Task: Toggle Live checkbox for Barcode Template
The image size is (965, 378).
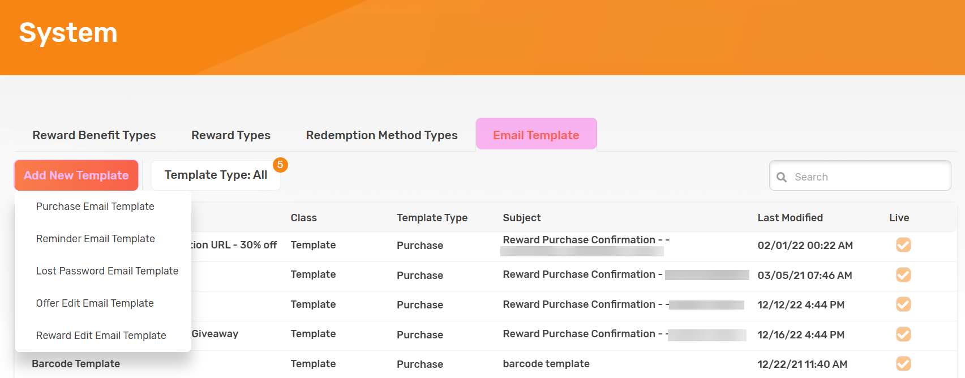Action: [903, 364]
